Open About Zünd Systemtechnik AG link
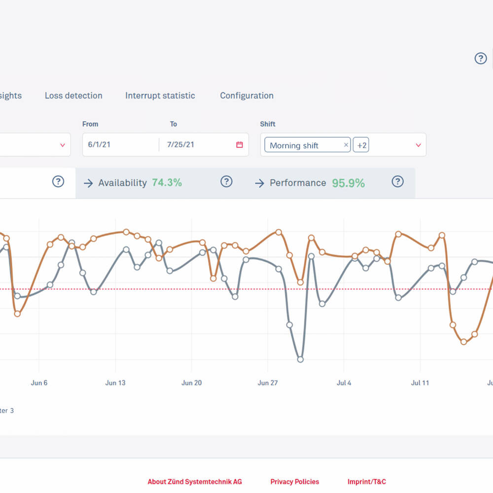Screen dimensions: 493x493 [195, 482]
